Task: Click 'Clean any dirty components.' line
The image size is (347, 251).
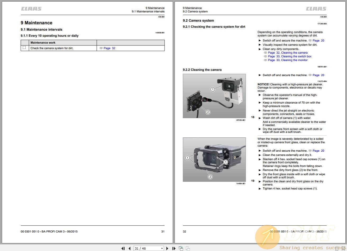Action: click(x=281, y=49)
